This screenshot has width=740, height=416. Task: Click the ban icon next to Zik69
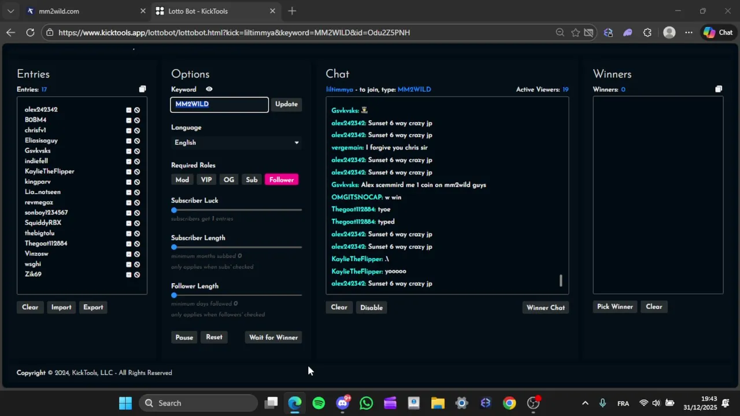pyautogui.click(x=137, y=274)
